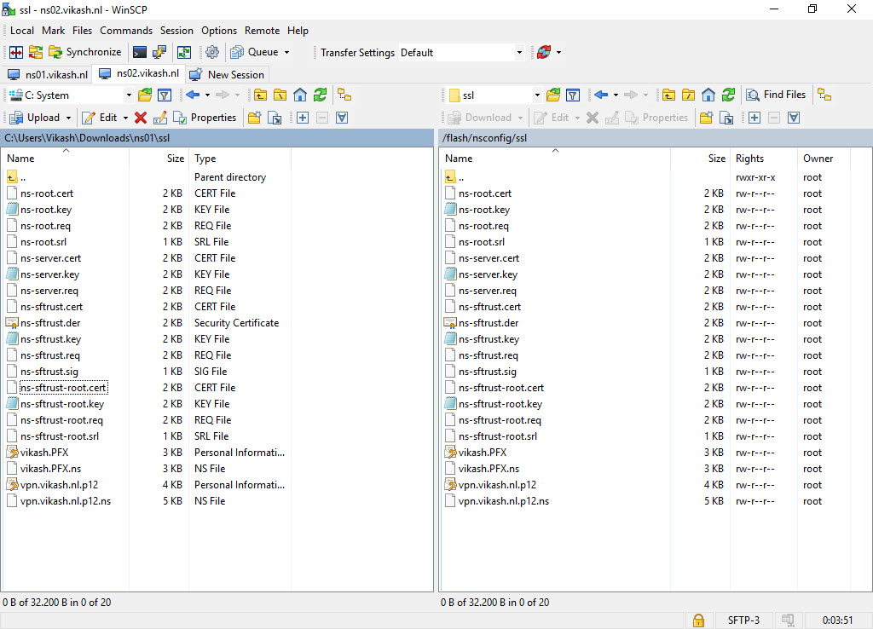The width and height of the screenshot is (873, 629).
Task: Click the Synchronize Browsing icon beside Compare Directories
Action: pos(36,52)
